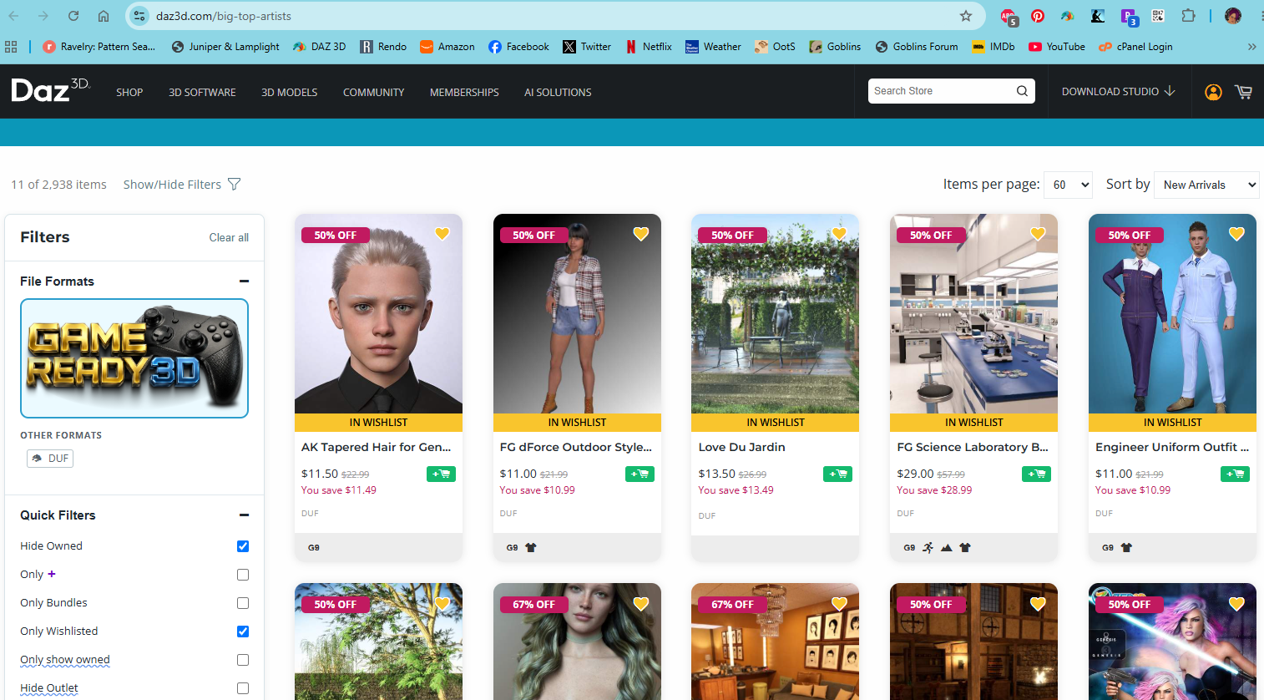
Task: Open the IMDb bookmark
Action: pyautogui.click(x=994, y=47)
